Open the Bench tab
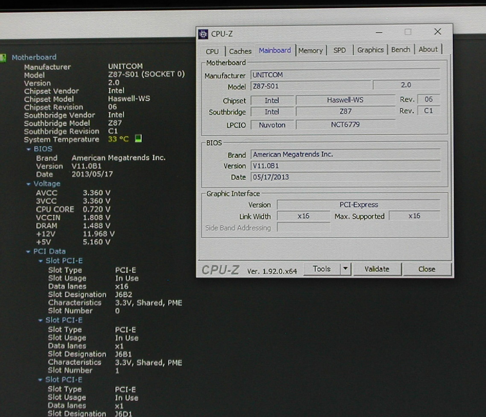 pyautogui.click(x=401, y=49)
